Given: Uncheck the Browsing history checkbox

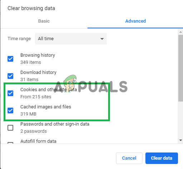Looking at the screenshot, I should (10, 59).
